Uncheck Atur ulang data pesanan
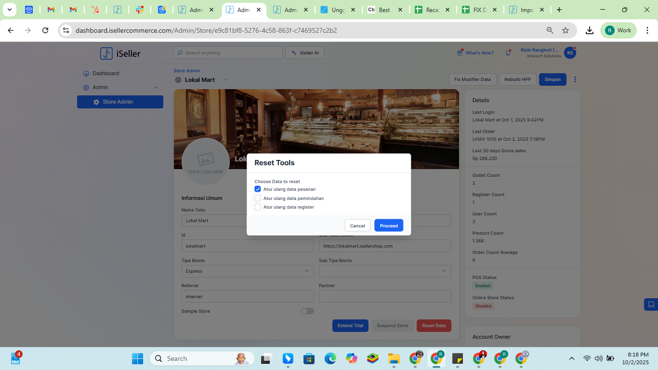 tap(258, 189)
